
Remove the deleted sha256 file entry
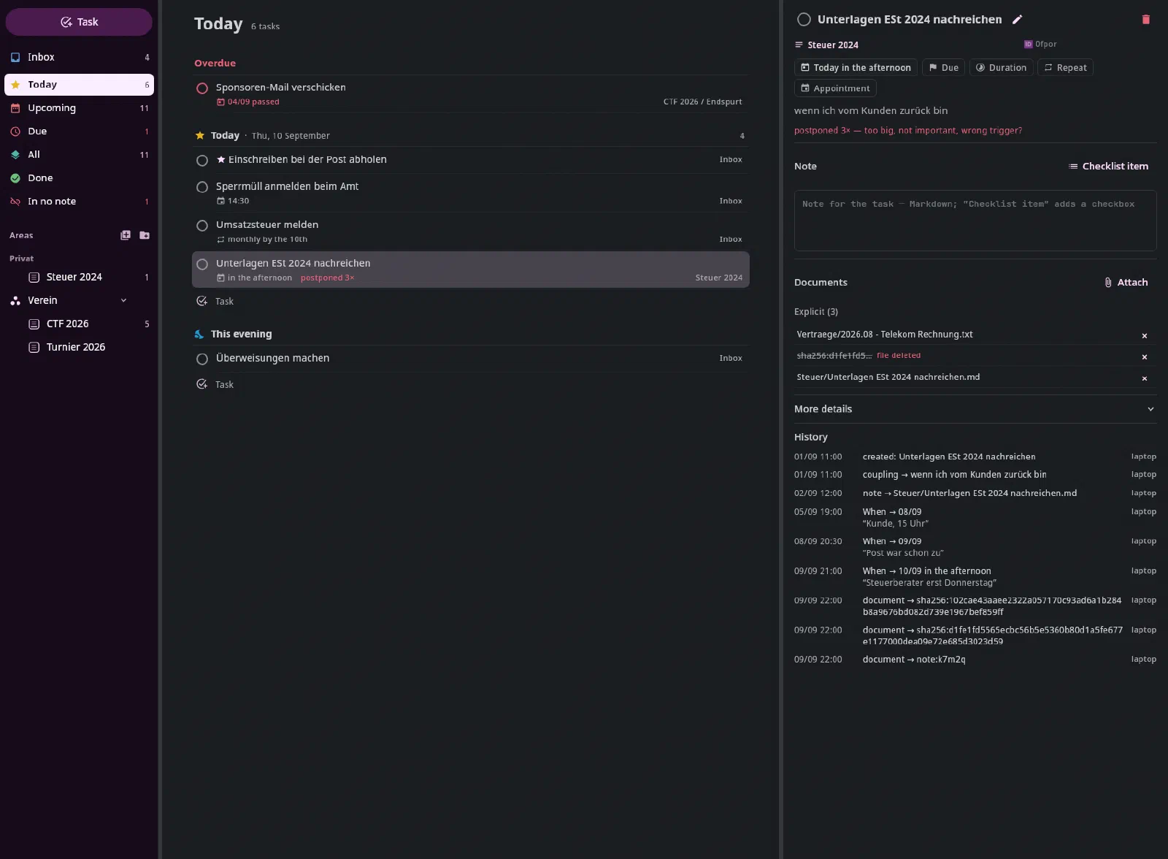1144,357
